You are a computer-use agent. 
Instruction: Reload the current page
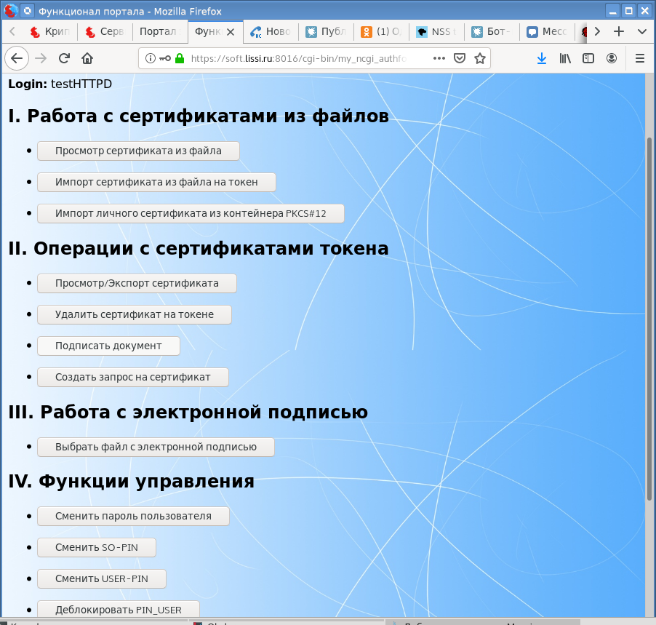64,59
